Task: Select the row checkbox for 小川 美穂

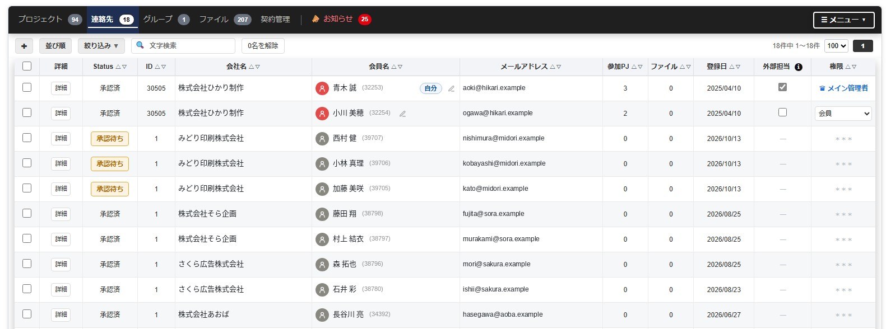Action: tap(27, 112)
